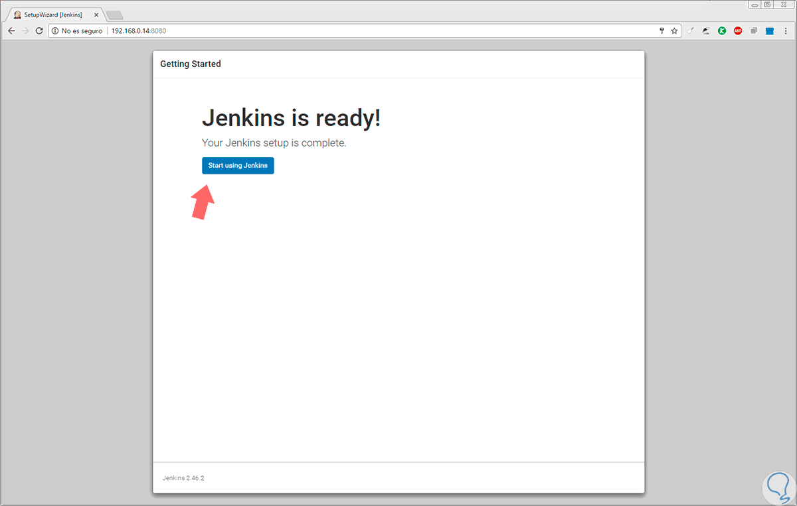Click the Your Jenkins setup is complete text
Viewport: 797px width, 506px height.
coord(274,143)
